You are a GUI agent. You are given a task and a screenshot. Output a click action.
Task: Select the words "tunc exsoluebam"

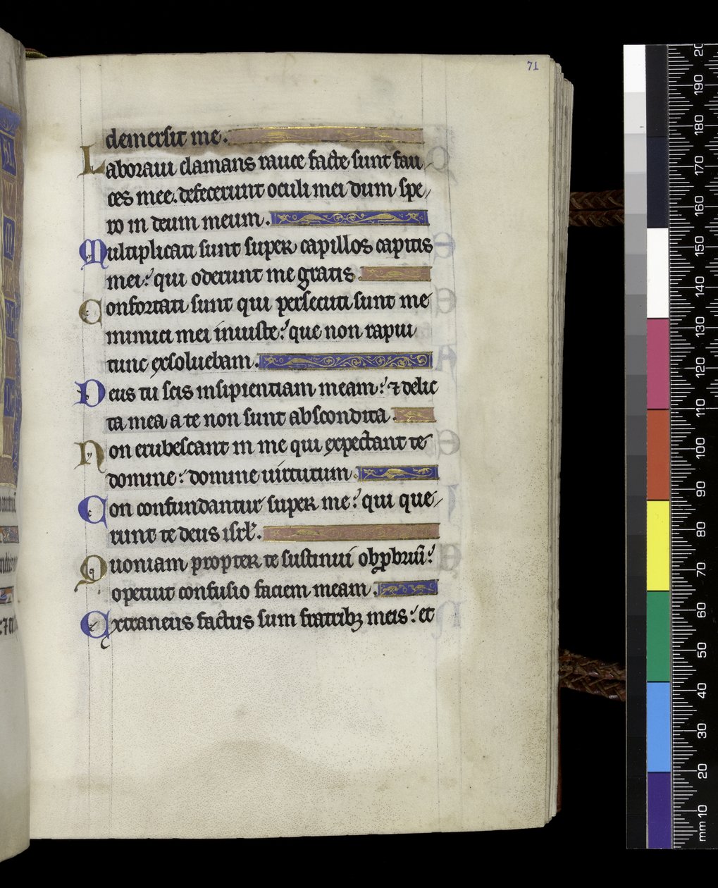(180, 362)
